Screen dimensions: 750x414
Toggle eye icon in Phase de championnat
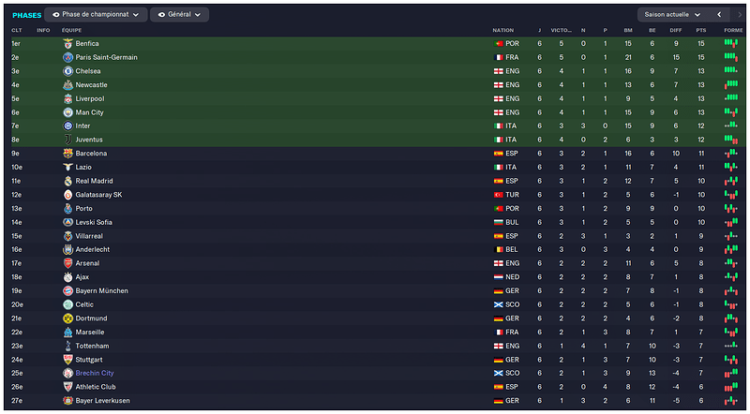(x=56, y=15)
